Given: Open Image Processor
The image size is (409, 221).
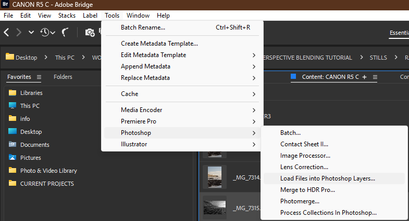Looking at the screenshot, I should (x=334, y=156).
